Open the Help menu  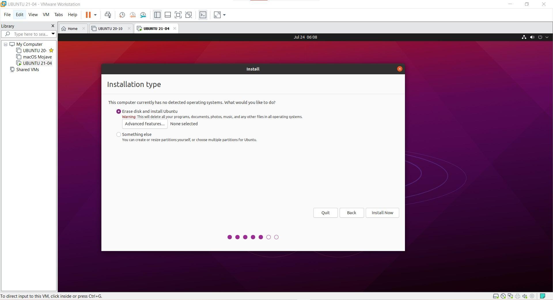click(x=73, y=15)
